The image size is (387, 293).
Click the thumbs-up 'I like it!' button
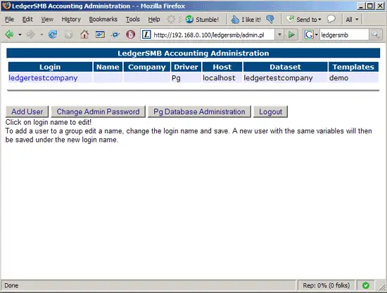tap(246, 19)
